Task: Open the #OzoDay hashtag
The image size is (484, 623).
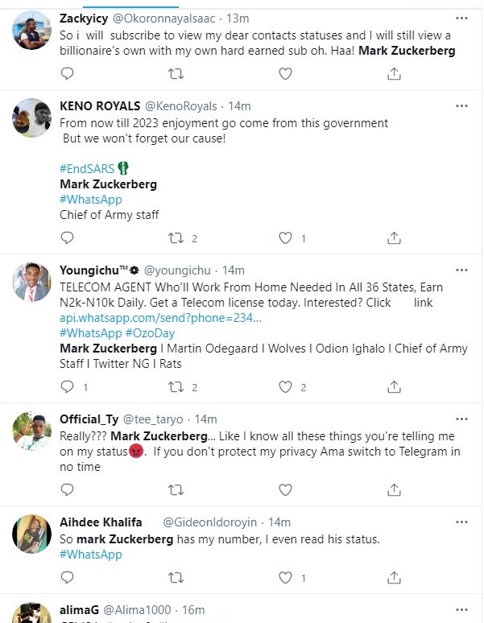Action: 150,333
